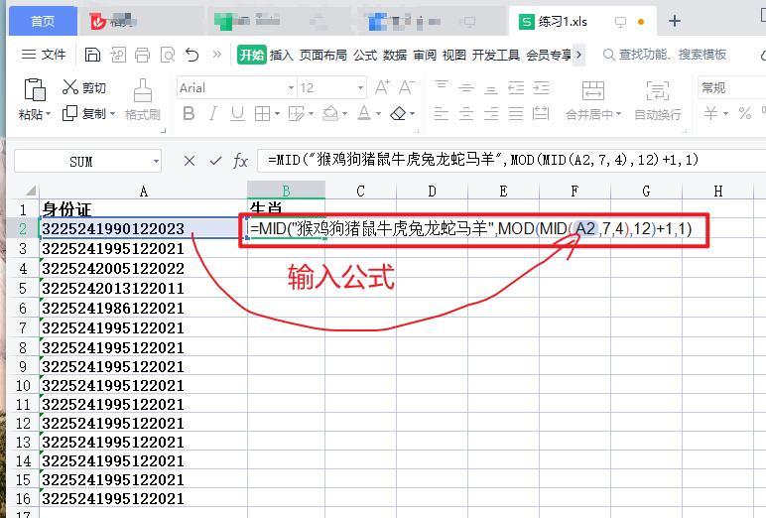Toggle Italic formatting
Viewport: 766px width, 518px height.
click(x=212, y=114)
